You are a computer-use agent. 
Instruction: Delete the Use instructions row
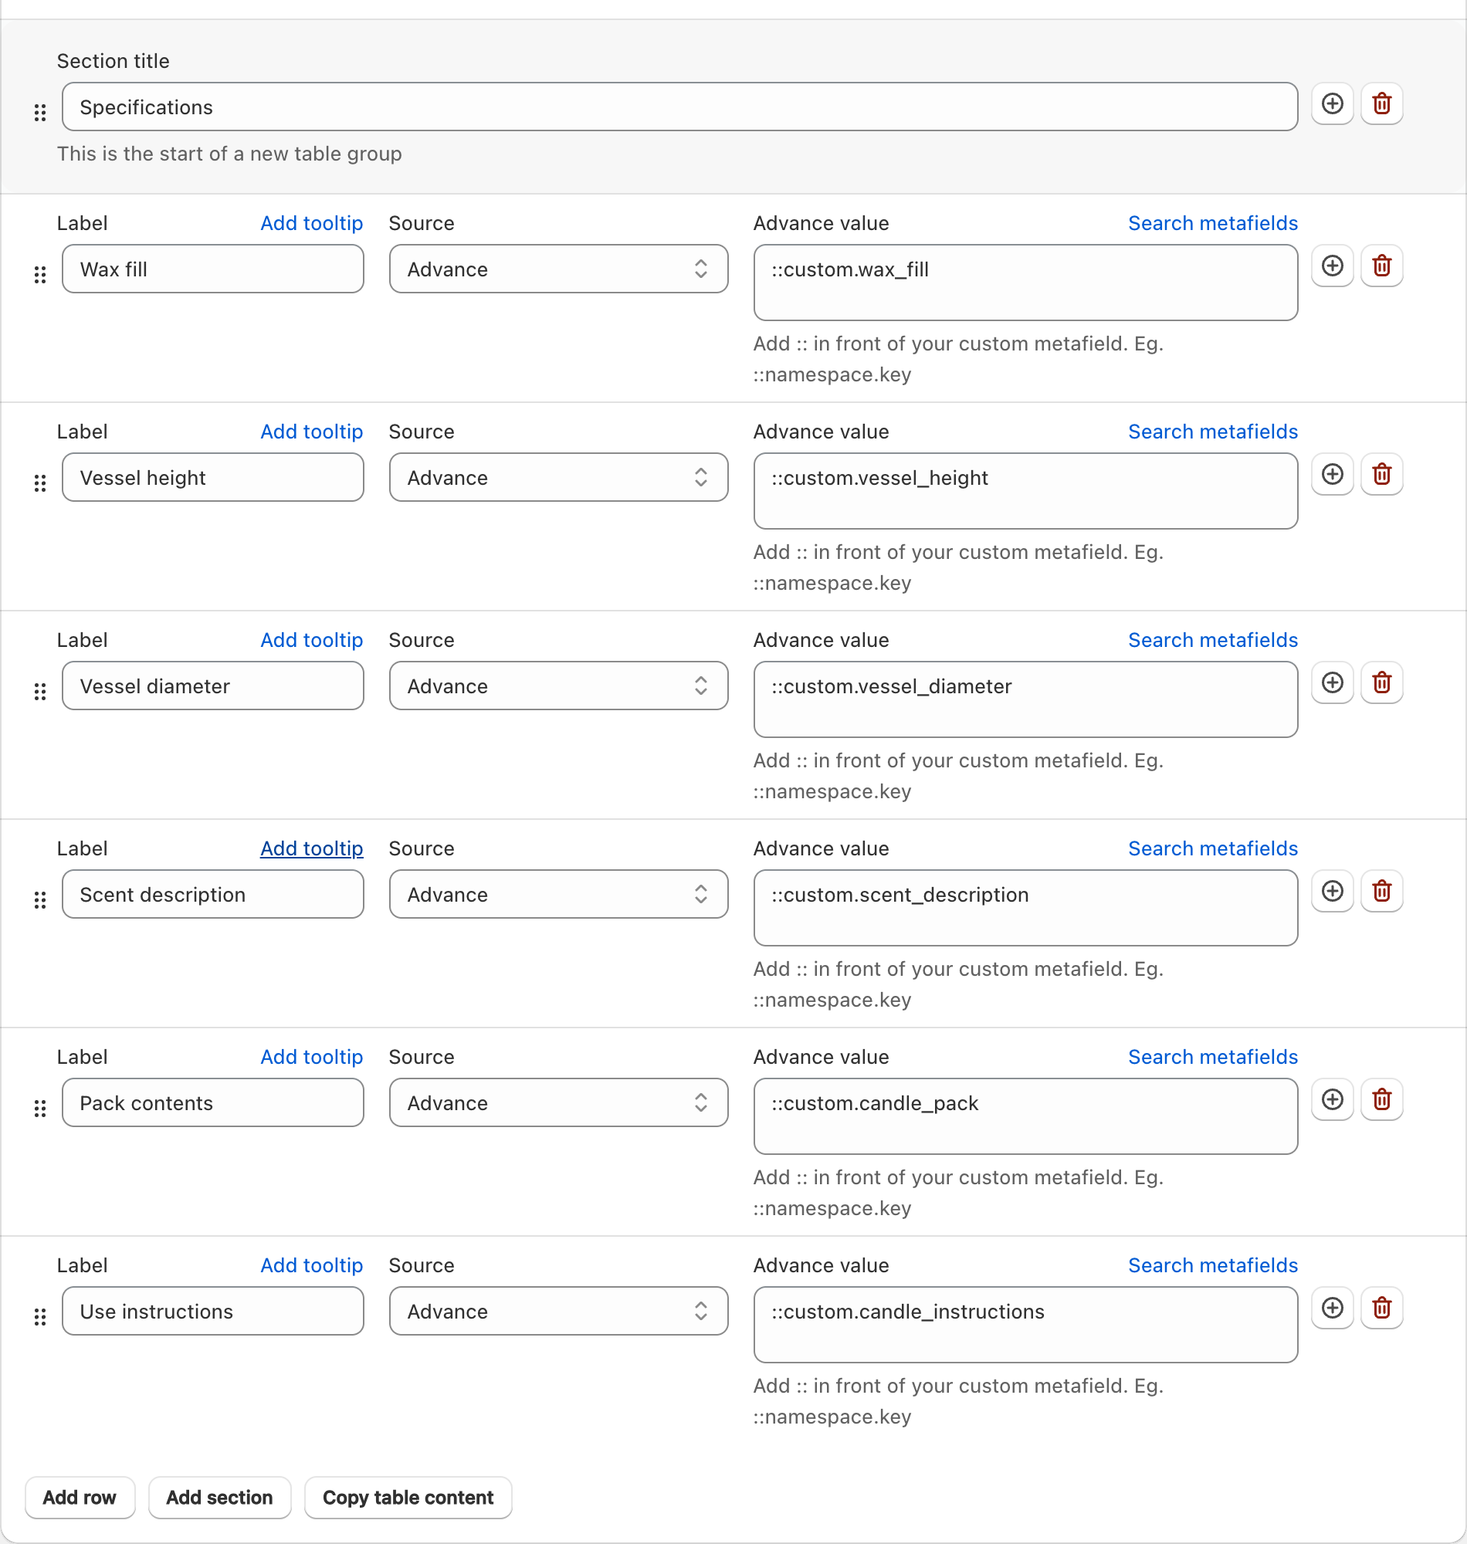coord(1382,1309)
